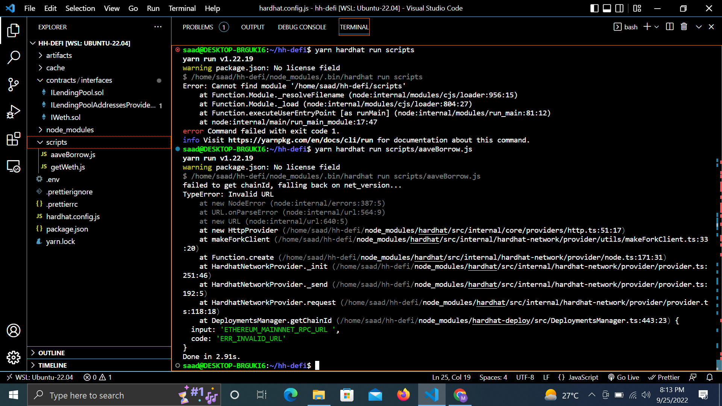
Task: Click the LF end of line indicator
Action: pos(546,377)
